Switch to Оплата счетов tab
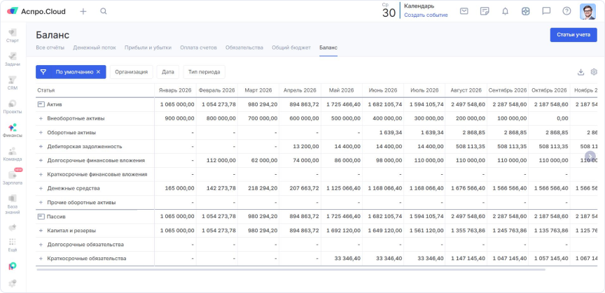Viewport: 605px width, 293px height. pyautogui.click(x=198, y=48)
